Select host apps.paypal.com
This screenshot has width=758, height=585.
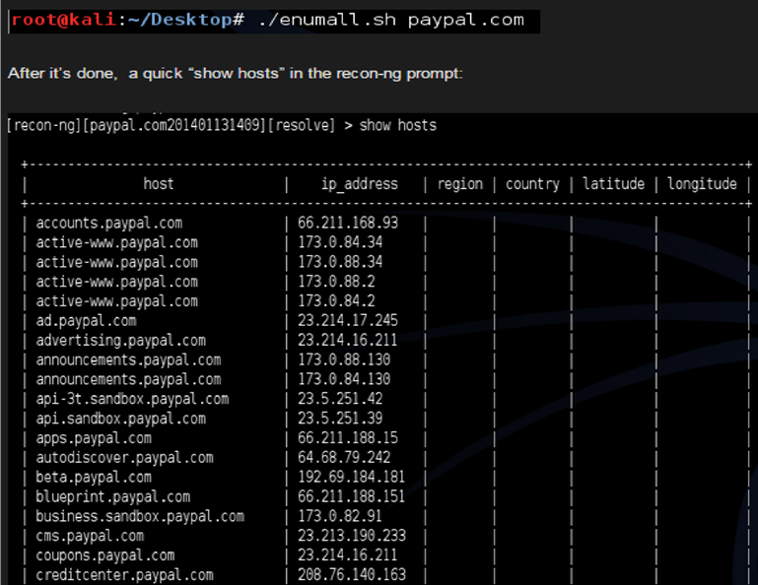[x=94, y=438]
